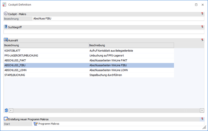
Task: Sort by the Beschreibung column header
Action: pos(131,45)
